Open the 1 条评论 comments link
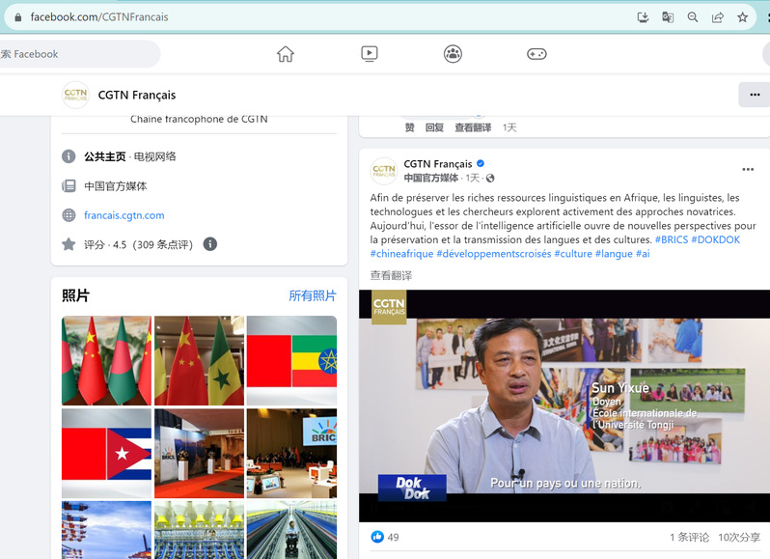This screenshot has width=770, height=559. pyautogui.click(x=690, y=538)
